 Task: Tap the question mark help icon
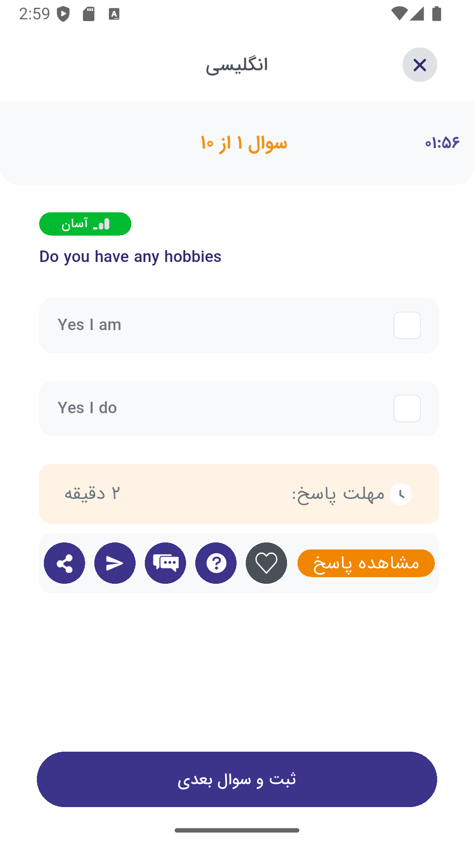(x=216, y=563)
